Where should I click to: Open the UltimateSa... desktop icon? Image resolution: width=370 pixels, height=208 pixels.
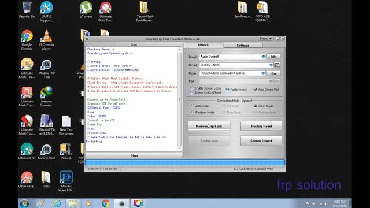coord(27,180)
